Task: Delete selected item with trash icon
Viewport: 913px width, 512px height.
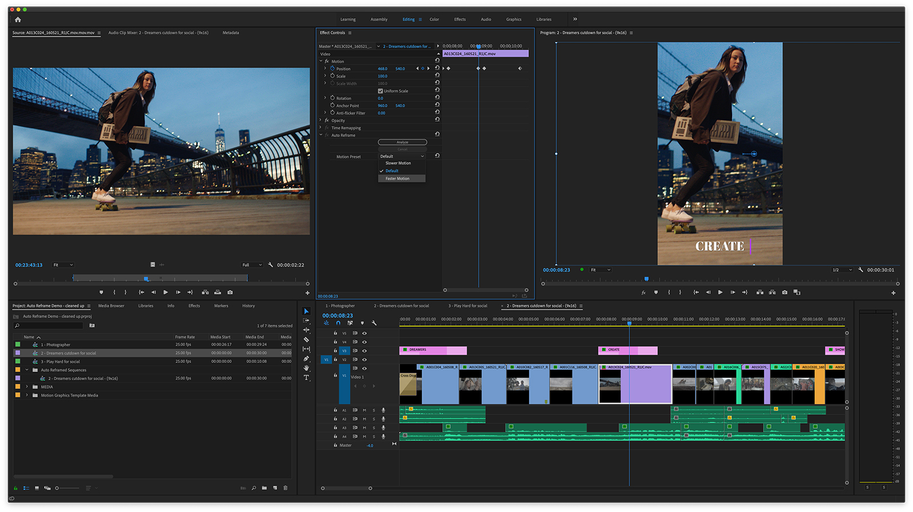Action: [285, 488]
